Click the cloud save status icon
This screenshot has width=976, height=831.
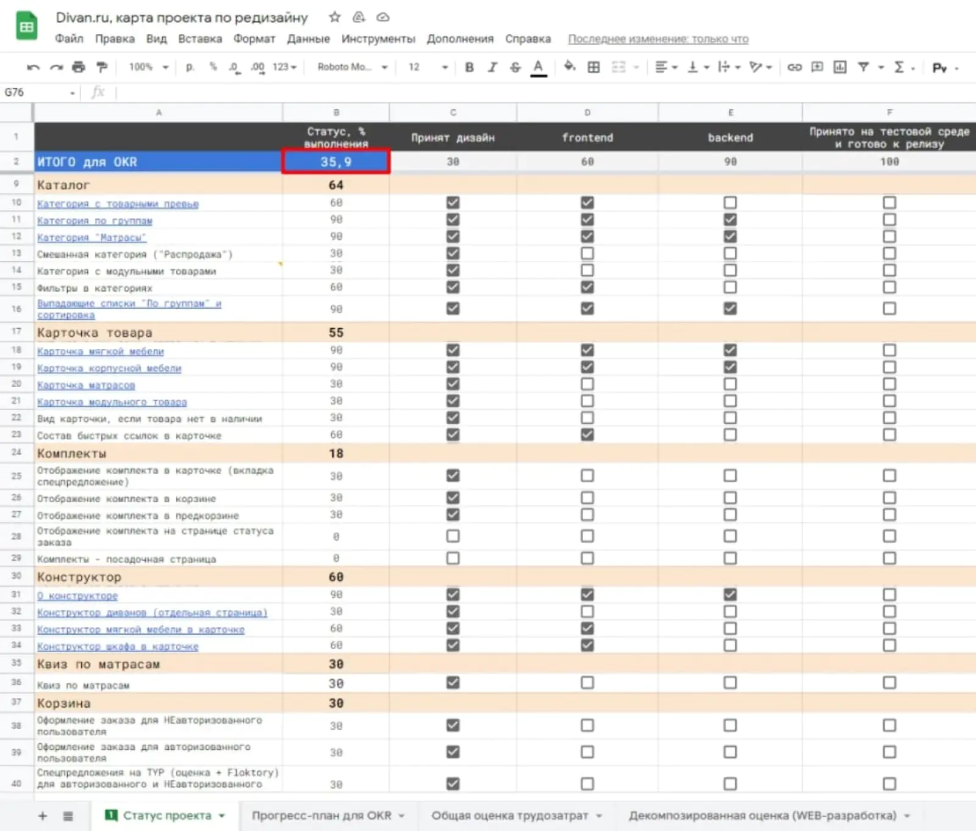(382, 17)
